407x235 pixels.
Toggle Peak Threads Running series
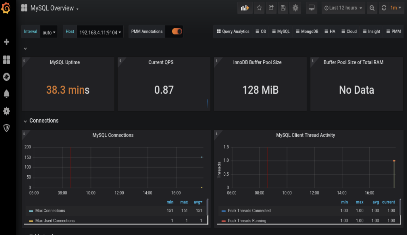click(x=247, y=221)
